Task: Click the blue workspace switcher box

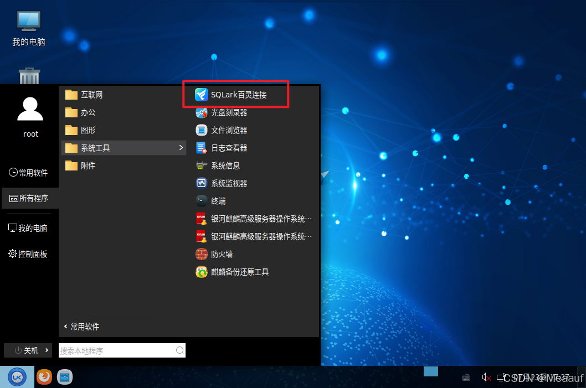Action: [431, 371]
